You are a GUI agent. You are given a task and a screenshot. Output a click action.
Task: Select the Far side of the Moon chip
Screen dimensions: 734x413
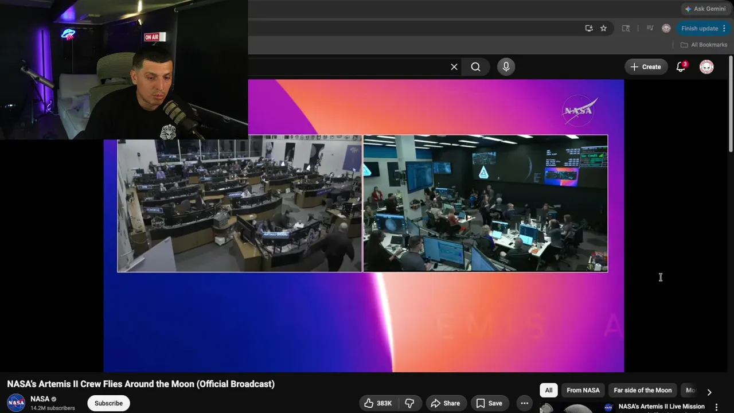click(643, 390)
